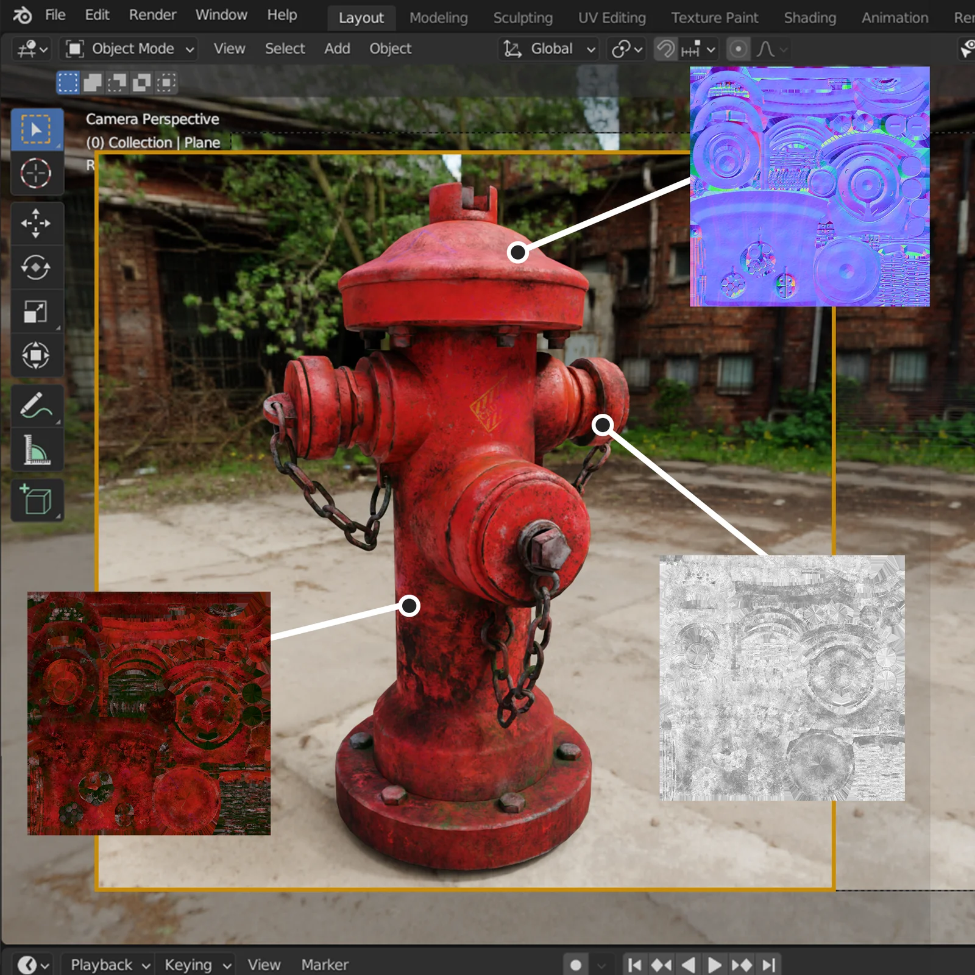Select the 3D Cursor tool
The image size is (975, 975).
(x=36, y=174)
